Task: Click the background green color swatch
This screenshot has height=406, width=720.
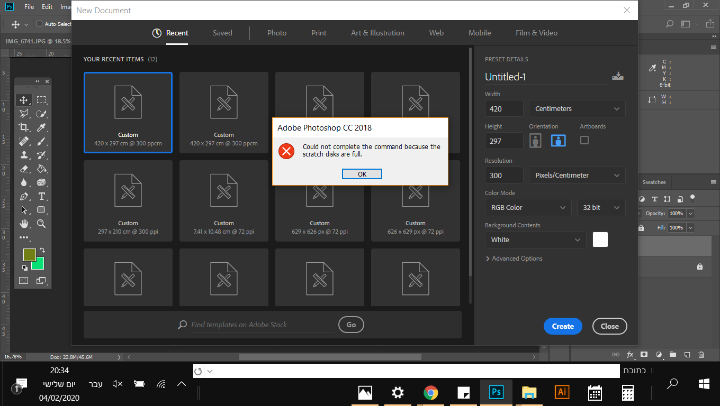Action: point(38,264)
